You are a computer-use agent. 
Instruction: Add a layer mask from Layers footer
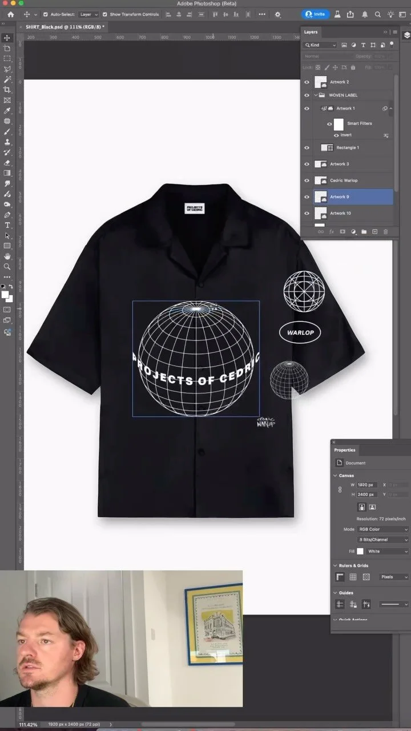coord(342,232)
